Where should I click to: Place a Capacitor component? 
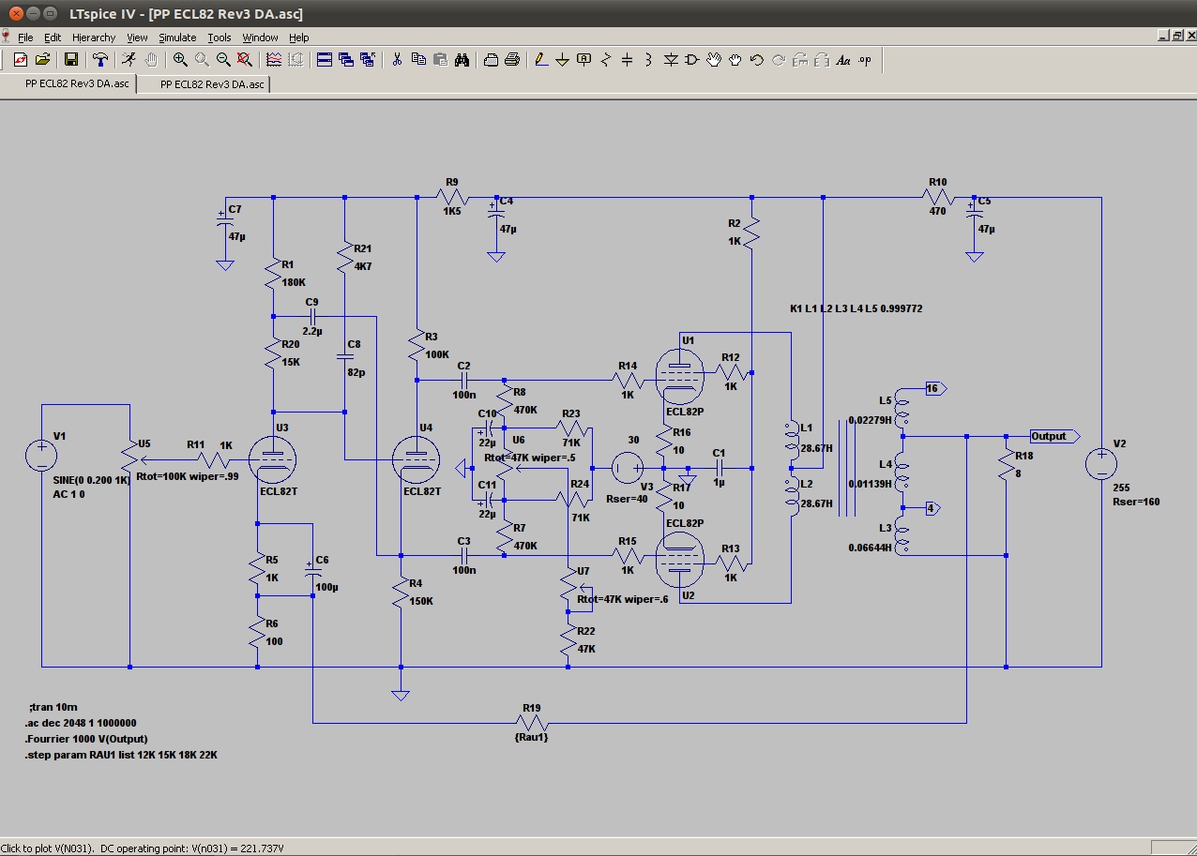click(627, 60)
